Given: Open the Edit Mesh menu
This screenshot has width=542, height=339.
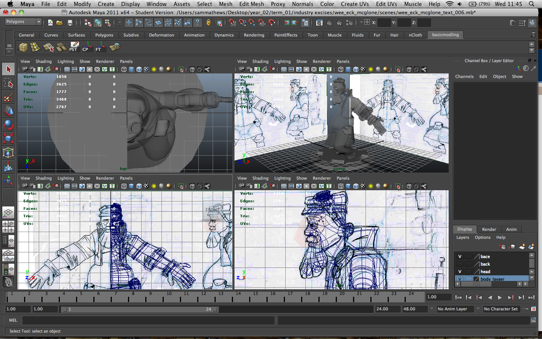Looking at the screenshot, I should pos(251,4).
